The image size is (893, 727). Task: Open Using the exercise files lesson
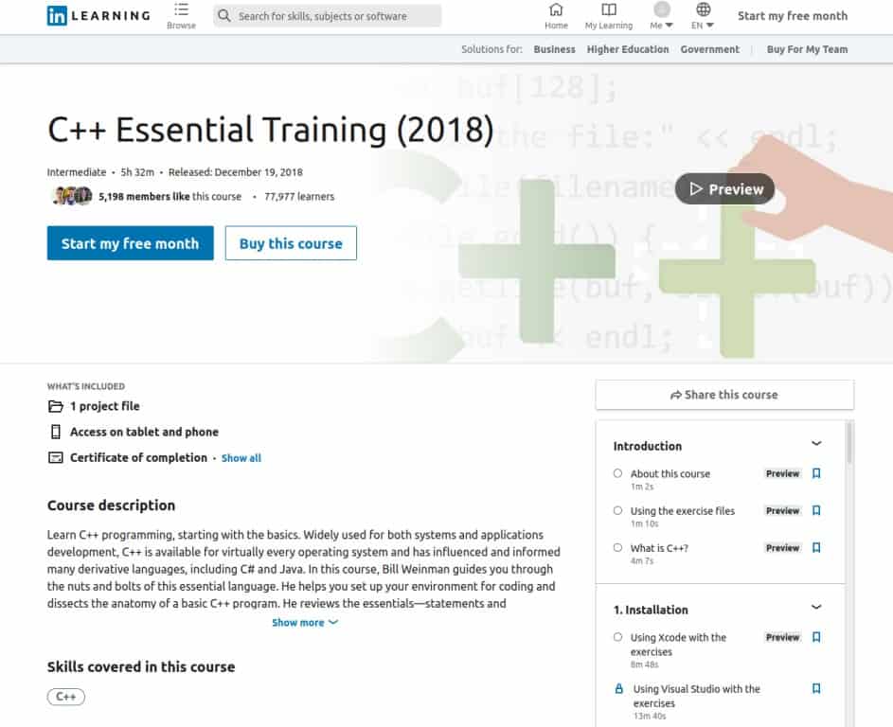coord(682,510)
